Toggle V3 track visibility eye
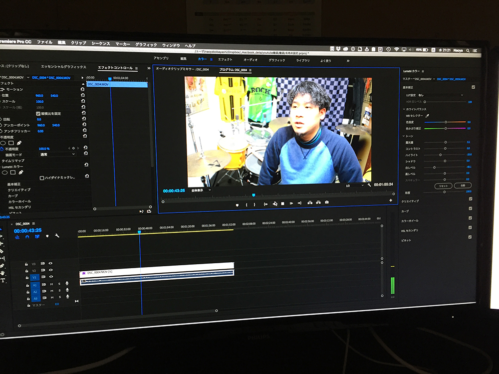This screenshot has height=374, width=499. click(50, 263)
